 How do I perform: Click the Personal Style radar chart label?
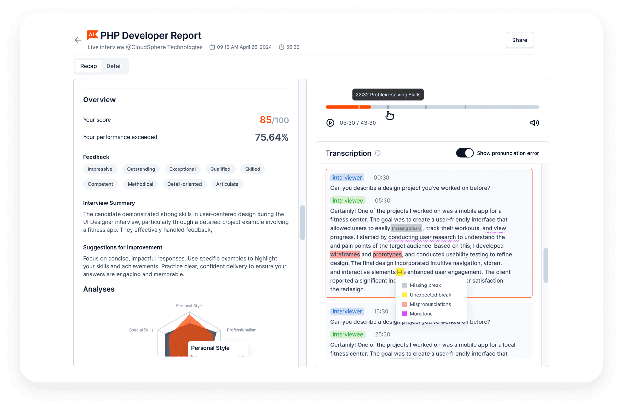[189, 306]
